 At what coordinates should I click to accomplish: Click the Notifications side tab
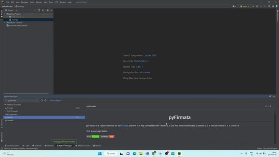click(277, 16)
